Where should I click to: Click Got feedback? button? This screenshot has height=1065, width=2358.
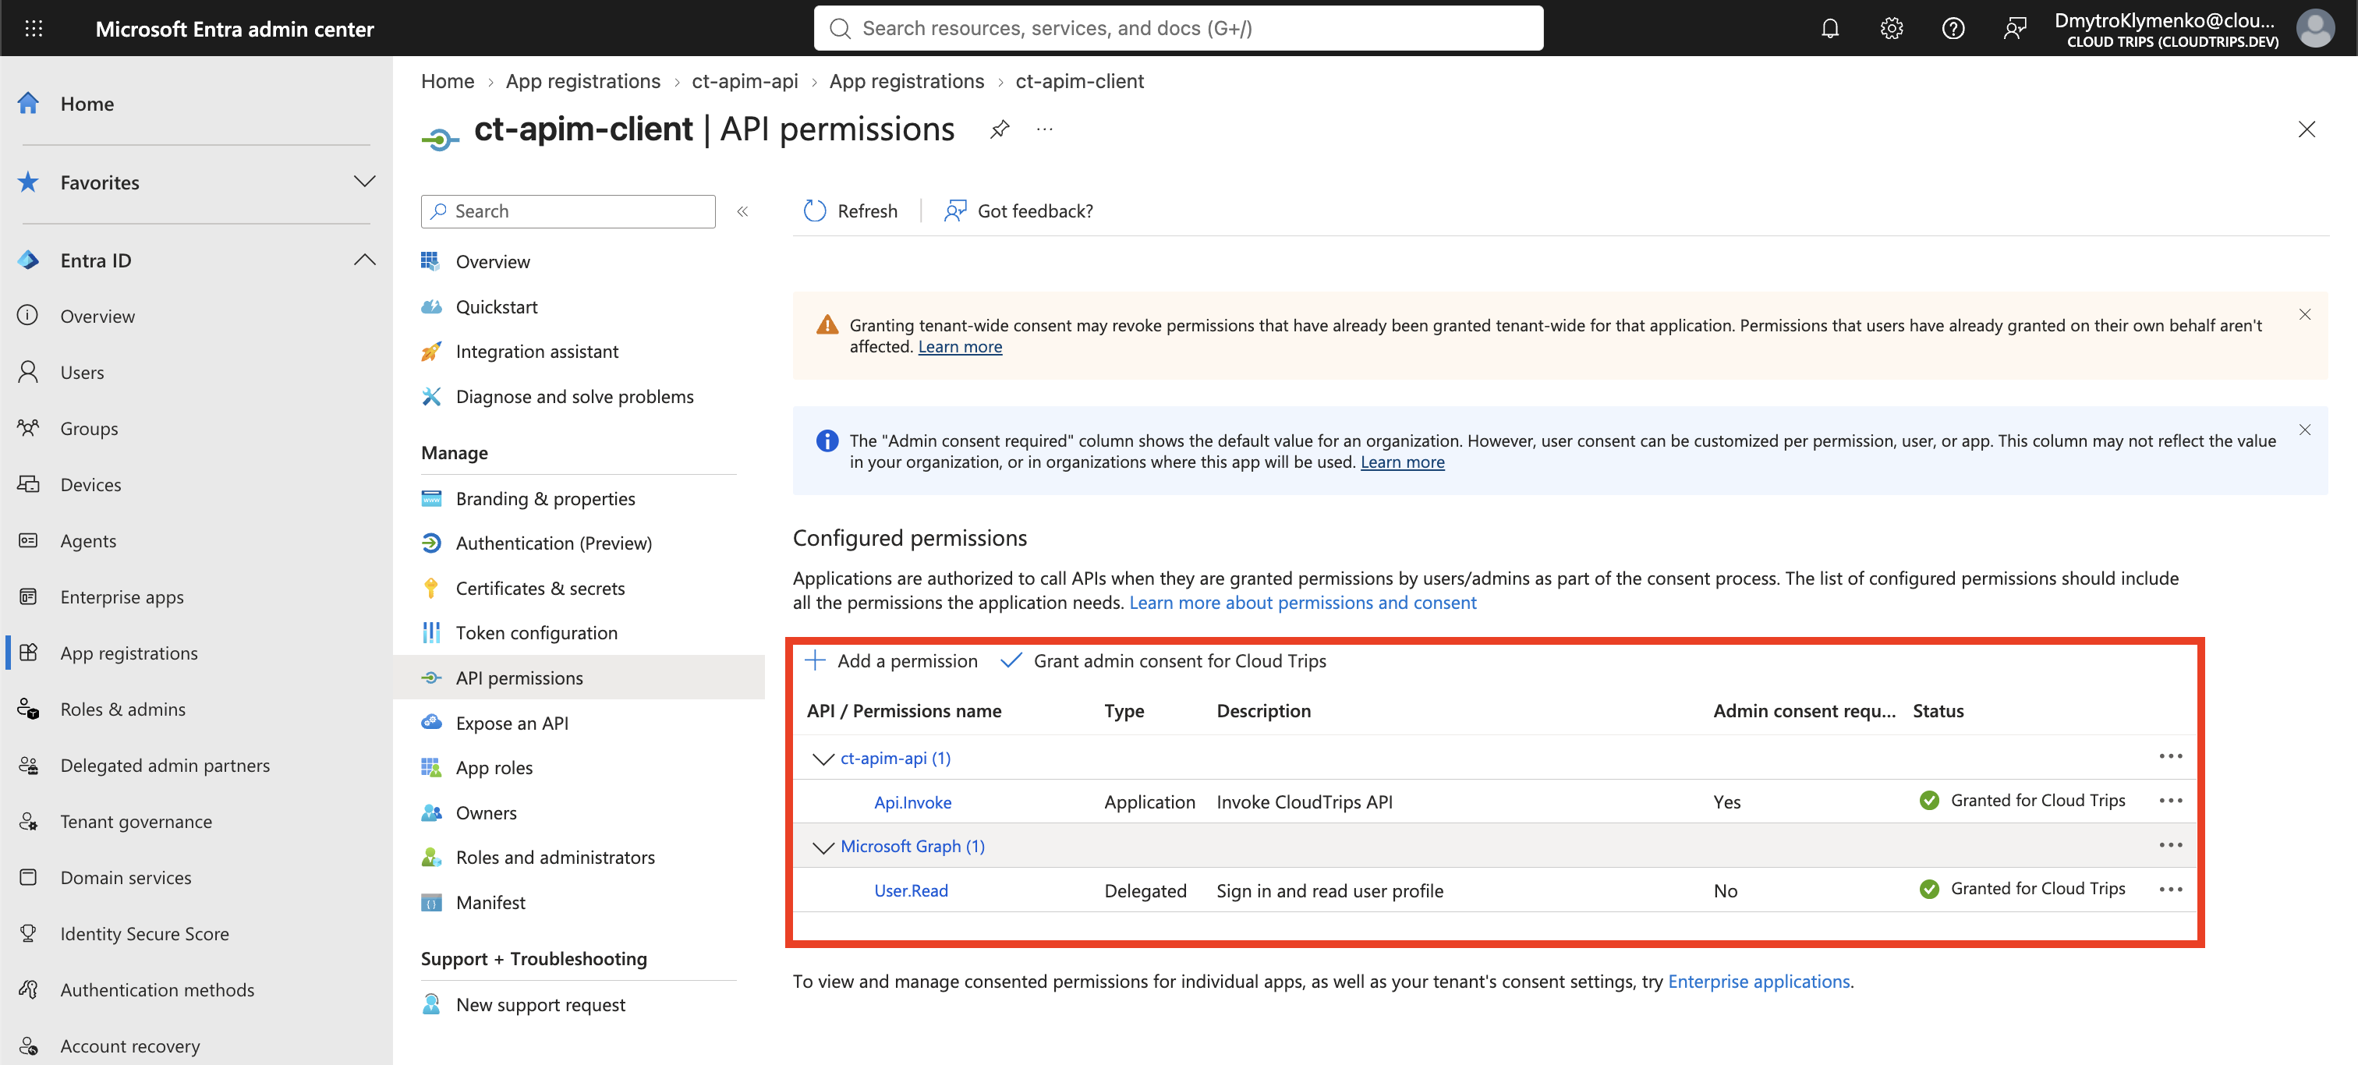coord(1019,211)
